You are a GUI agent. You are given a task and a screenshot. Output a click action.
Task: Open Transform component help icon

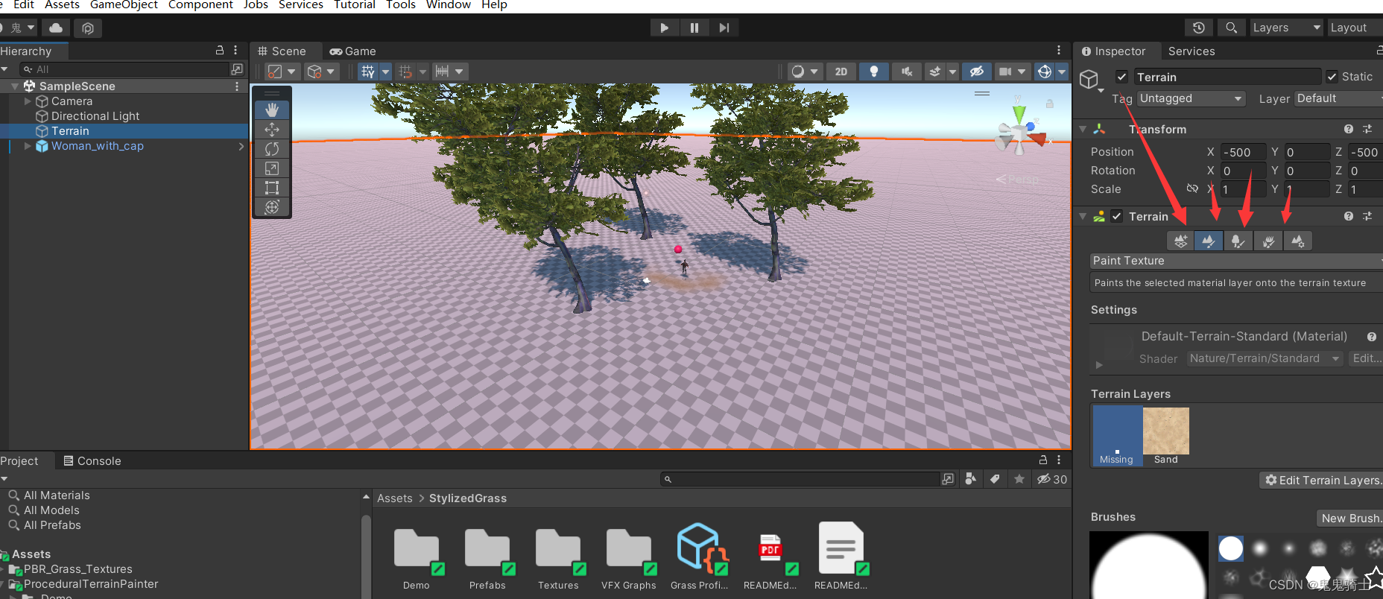pos(1349,129)
